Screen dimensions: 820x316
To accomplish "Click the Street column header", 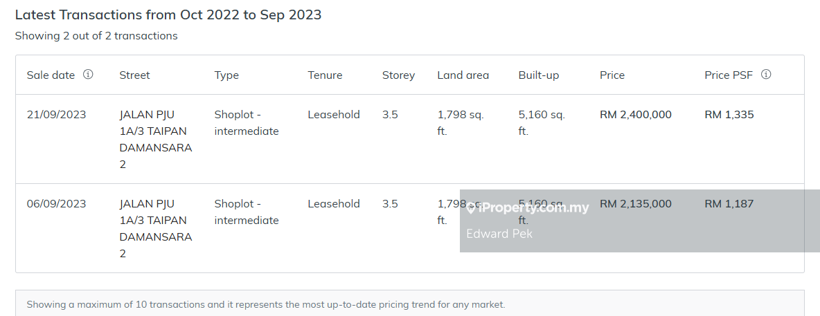I will tap(134, 75).
